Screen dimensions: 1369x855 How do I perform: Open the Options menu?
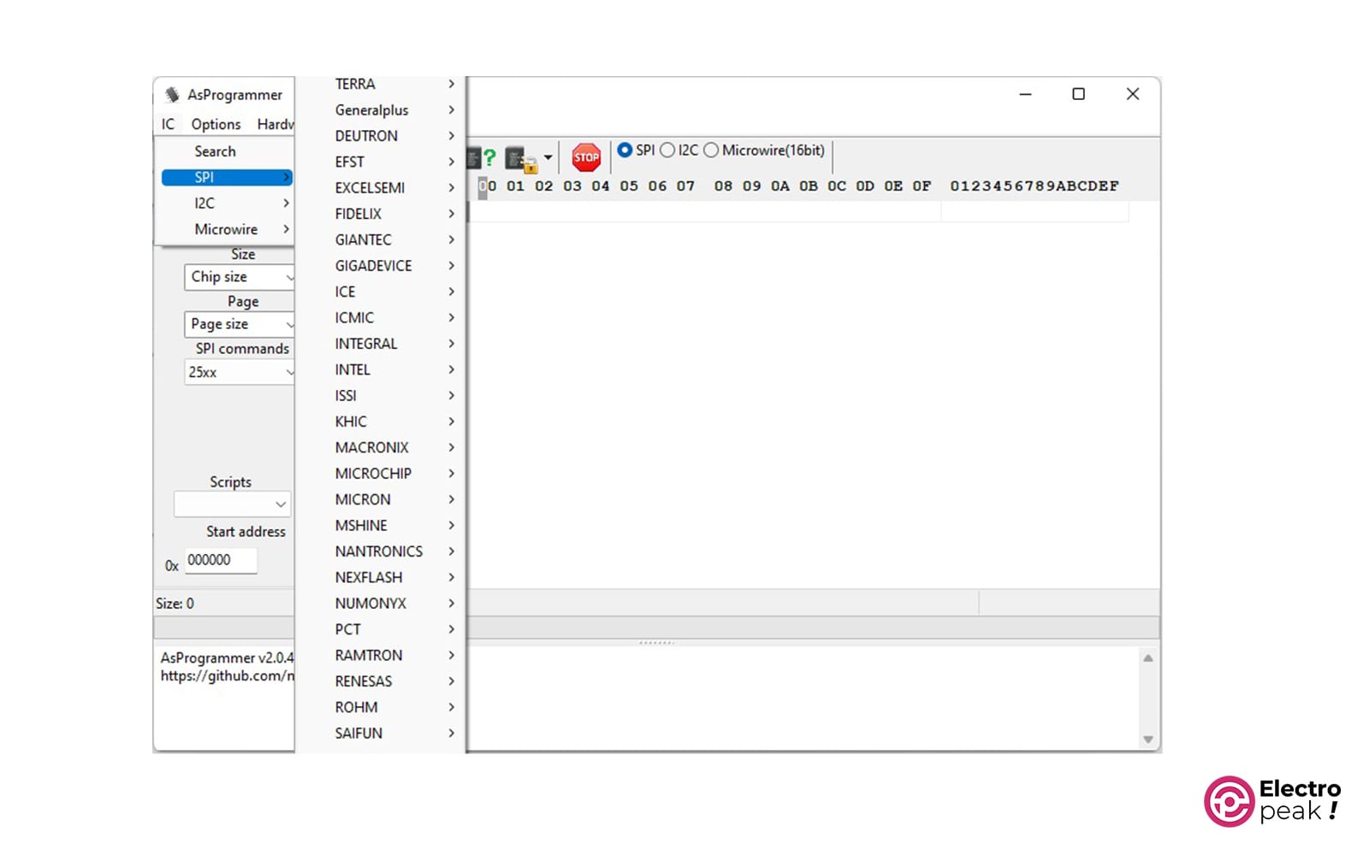(x=216, y=124)
